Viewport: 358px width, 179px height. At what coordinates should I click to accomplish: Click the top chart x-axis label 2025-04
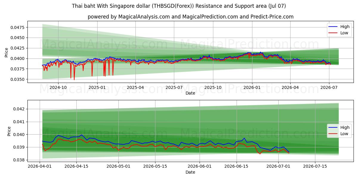pos(135,88)
